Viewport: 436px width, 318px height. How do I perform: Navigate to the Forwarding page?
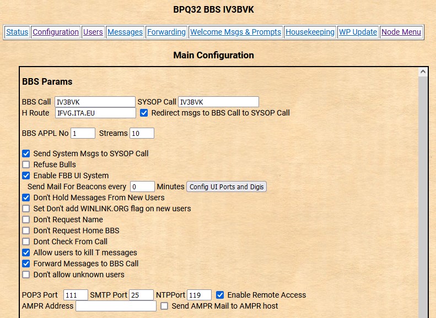click(x=166, y=32)
